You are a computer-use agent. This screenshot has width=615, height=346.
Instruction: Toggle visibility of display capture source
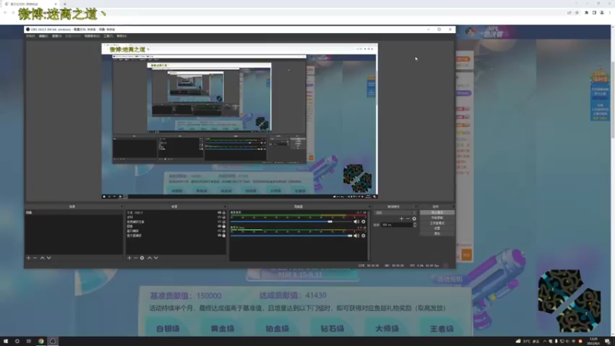[x=219, y=235]
